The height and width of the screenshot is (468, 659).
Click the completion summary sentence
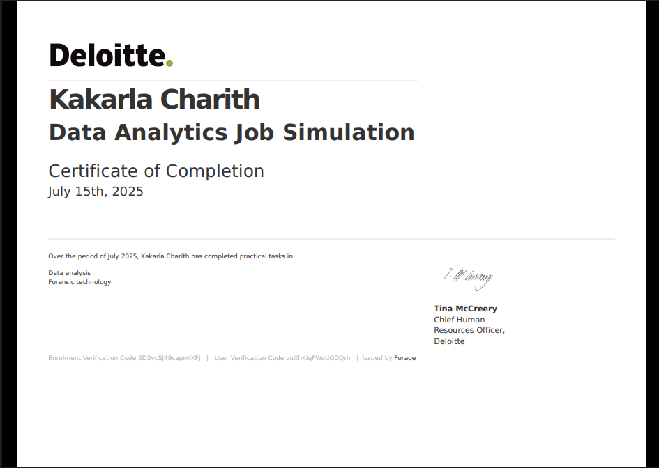(172, 256)
